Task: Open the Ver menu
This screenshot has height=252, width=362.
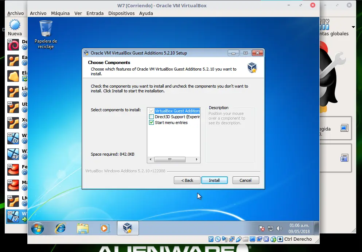Action: [x=78, y=13]
